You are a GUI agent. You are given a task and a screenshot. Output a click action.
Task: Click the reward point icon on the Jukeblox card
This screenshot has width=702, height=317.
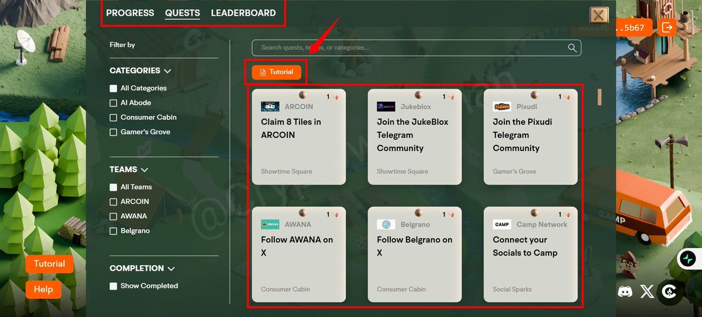click(x=452, y=97)
